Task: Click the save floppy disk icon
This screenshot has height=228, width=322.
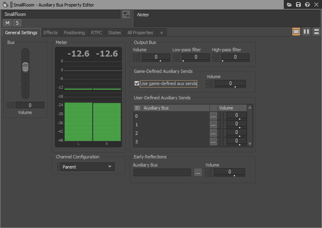Action: [298, 4]
